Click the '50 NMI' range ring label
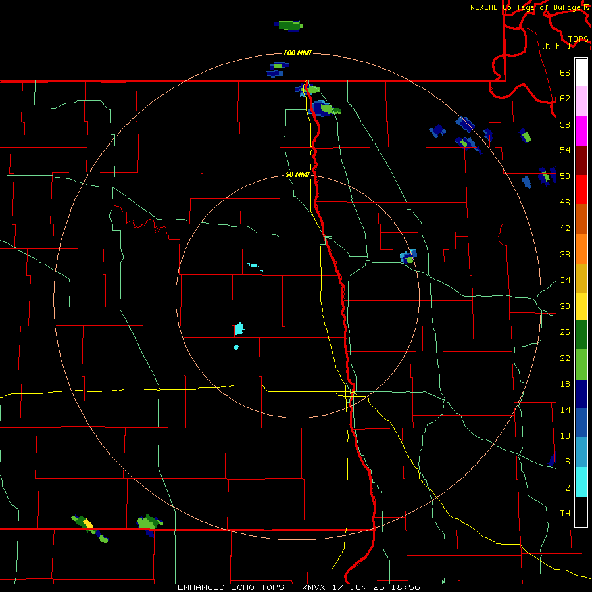This screenshot has width=592, height=592. [297, 174]
